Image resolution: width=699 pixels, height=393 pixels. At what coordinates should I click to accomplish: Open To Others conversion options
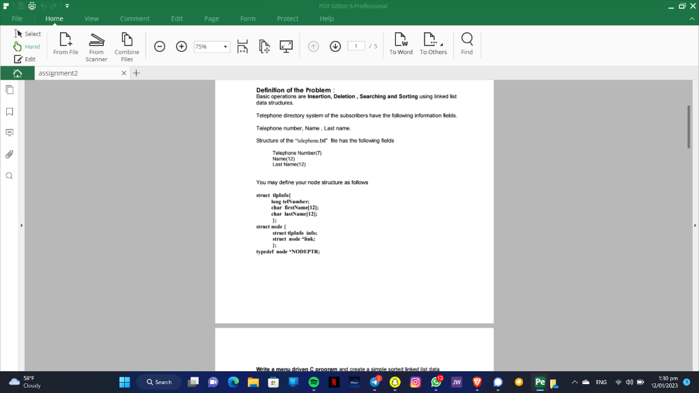(x=433, y=44)
